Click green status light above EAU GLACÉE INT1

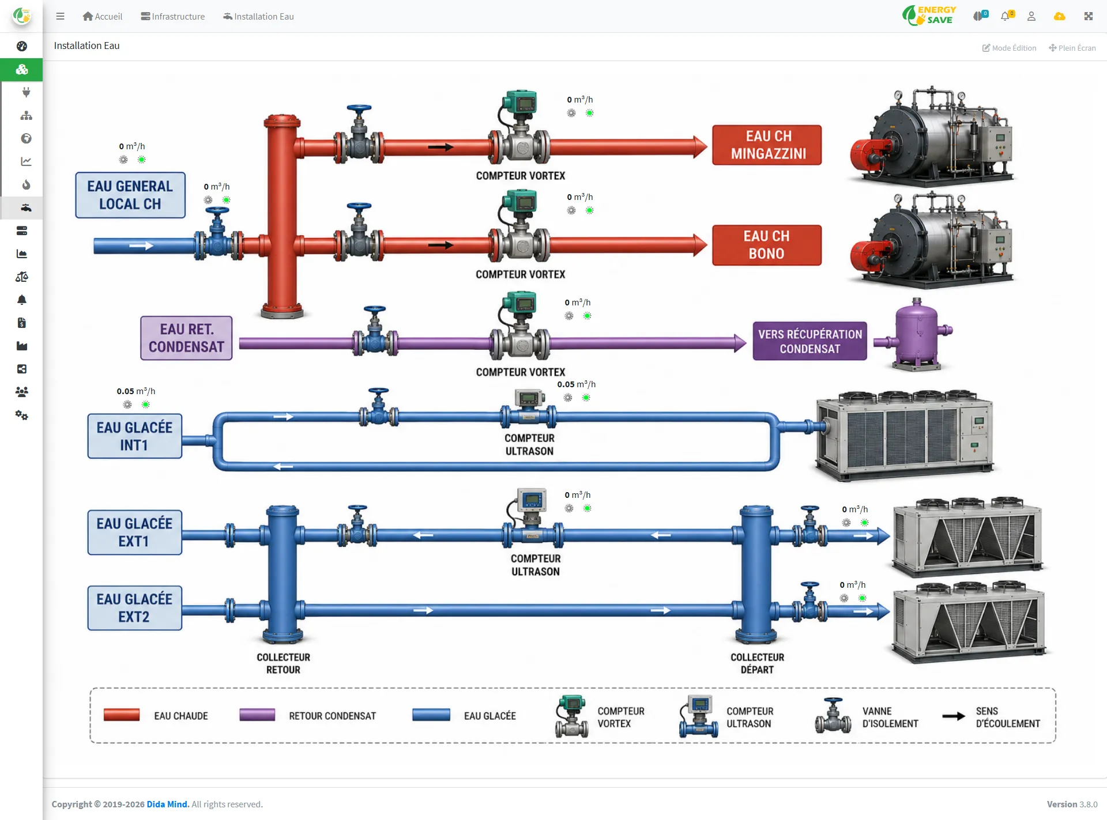146,405
